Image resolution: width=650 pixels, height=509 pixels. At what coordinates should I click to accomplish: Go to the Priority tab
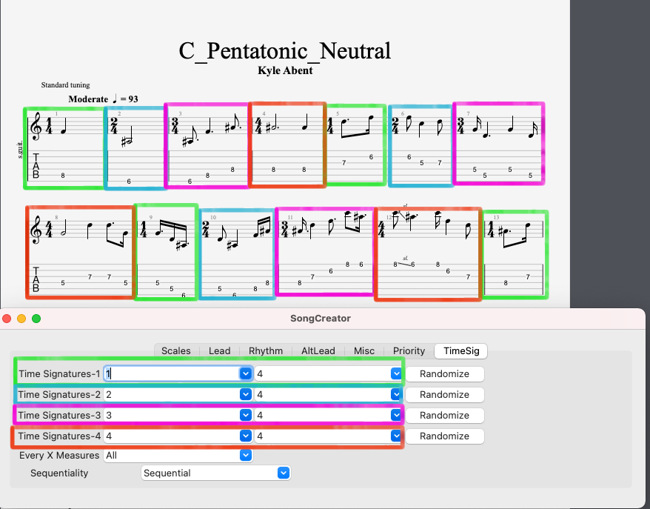click(409, 350)
